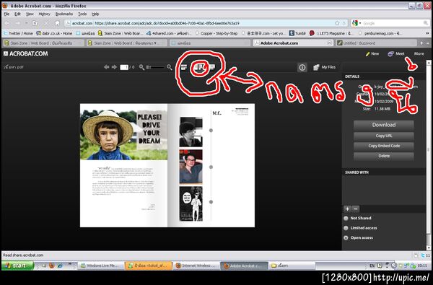This screenshot has height=285, width=433.
Task: Click Firefox quick launch icon
Action: click(52, 266)
